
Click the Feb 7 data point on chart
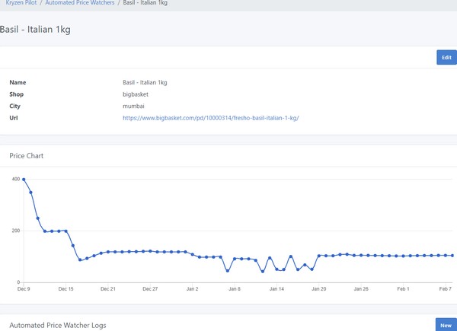click(446, 256)
